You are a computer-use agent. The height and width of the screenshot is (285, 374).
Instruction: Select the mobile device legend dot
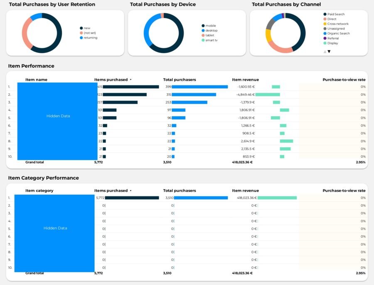pos(203,26)
